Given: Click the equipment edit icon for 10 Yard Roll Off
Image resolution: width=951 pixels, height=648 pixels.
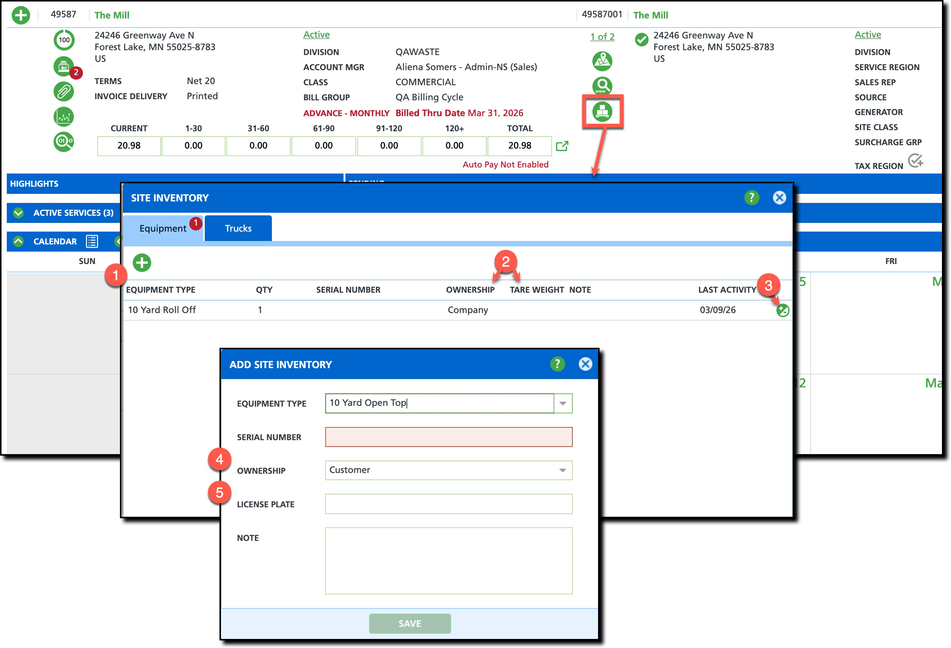Looking at the screenshot, I should pyautogui.click(x=782, y=310).
